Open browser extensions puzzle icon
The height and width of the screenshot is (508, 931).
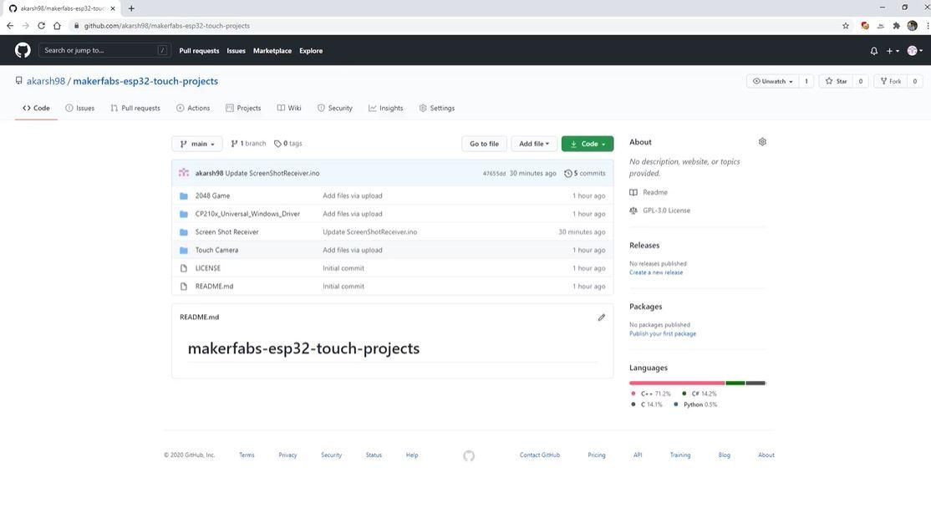coord(896,26)
